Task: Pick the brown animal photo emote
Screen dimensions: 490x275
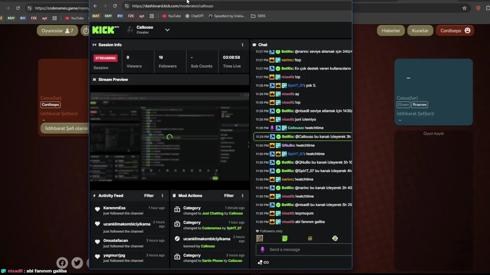Action: (x=260, y=238)
